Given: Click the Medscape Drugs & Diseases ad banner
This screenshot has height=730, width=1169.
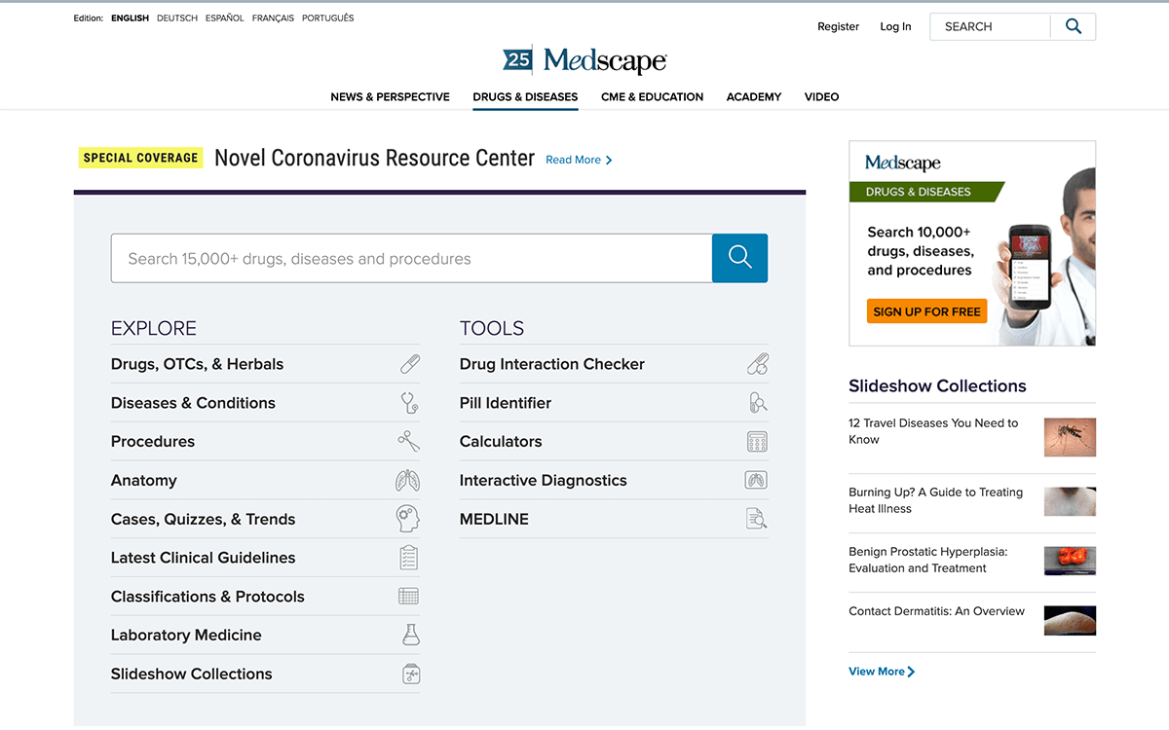Looking at the screenshot, I should coord(972,243).
